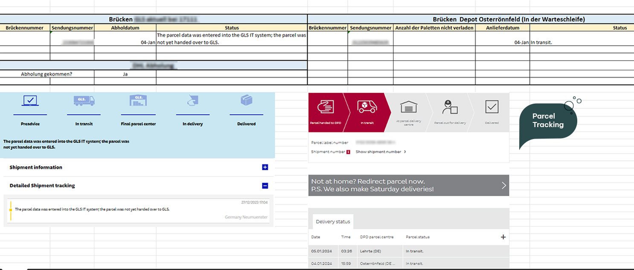The image size is (634, 270).
Task: Click the Parcel Tracking speech bubble
Action: point(548,121)
